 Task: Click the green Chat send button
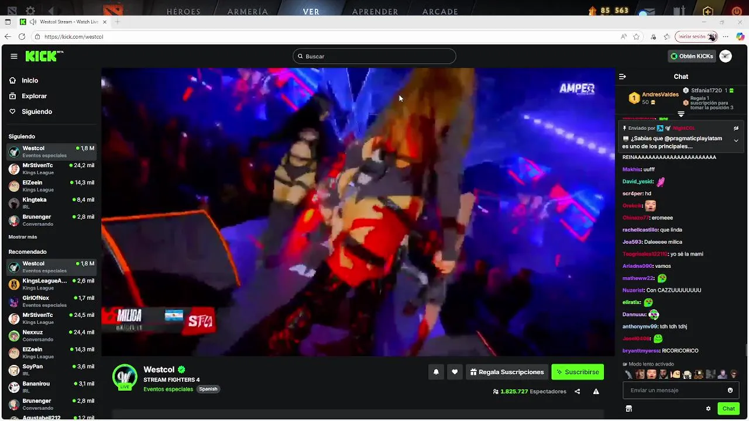pos(729,409)
